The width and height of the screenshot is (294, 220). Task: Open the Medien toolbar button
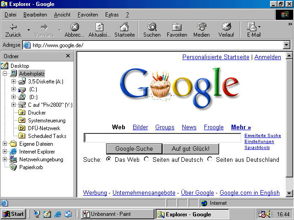[202, 30]
